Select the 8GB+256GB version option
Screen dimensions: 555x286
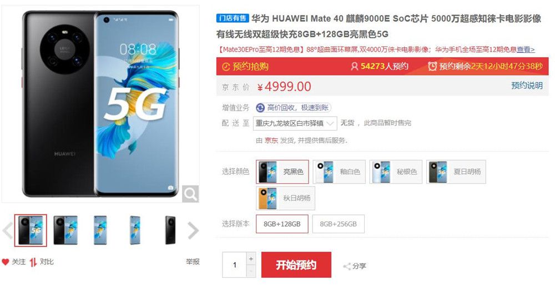tap(339, 224)
